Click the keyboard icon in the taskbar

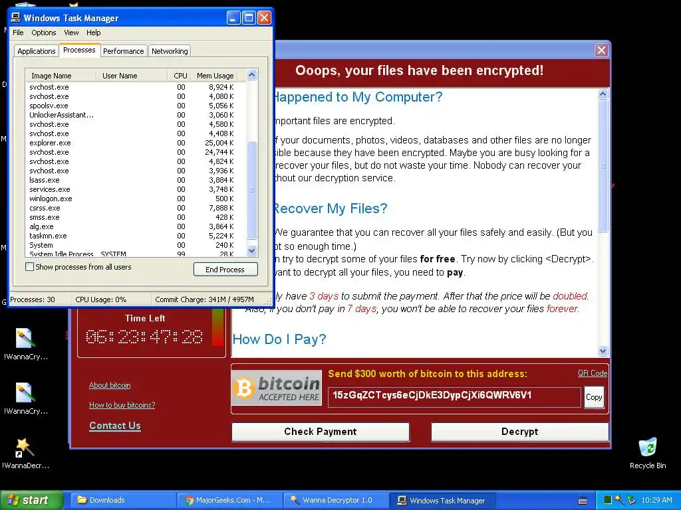[583, 501]
